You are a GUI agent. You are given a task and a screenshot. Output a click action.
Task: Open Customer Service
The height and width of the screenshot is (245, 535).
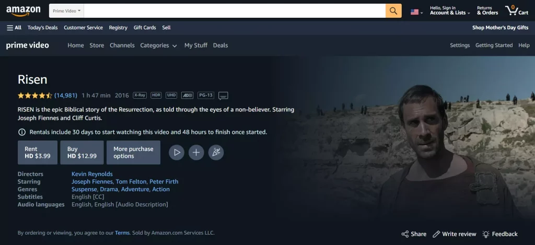(83, 28)
